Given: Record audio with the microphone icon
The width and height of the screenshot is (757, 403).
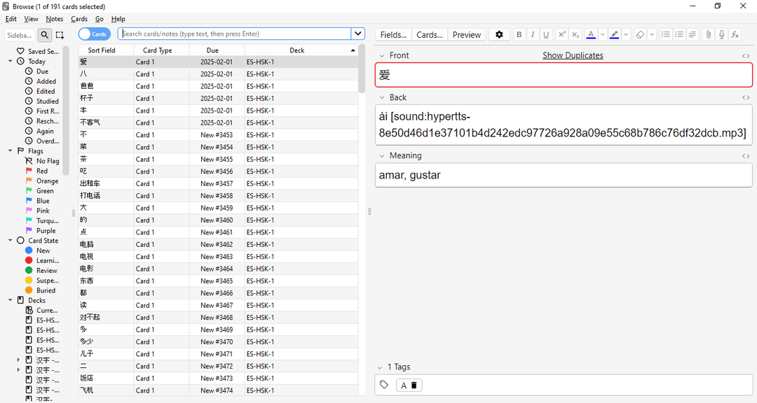Looking at the screenshot, I should click(x=721, y=34).
